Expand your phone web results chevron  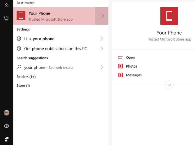102,67
